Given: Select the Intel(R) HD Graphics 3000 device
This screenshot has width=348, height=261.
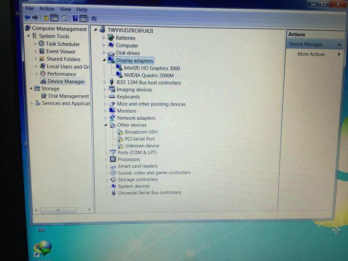Looking at the screenshot, I should point(152,68).
